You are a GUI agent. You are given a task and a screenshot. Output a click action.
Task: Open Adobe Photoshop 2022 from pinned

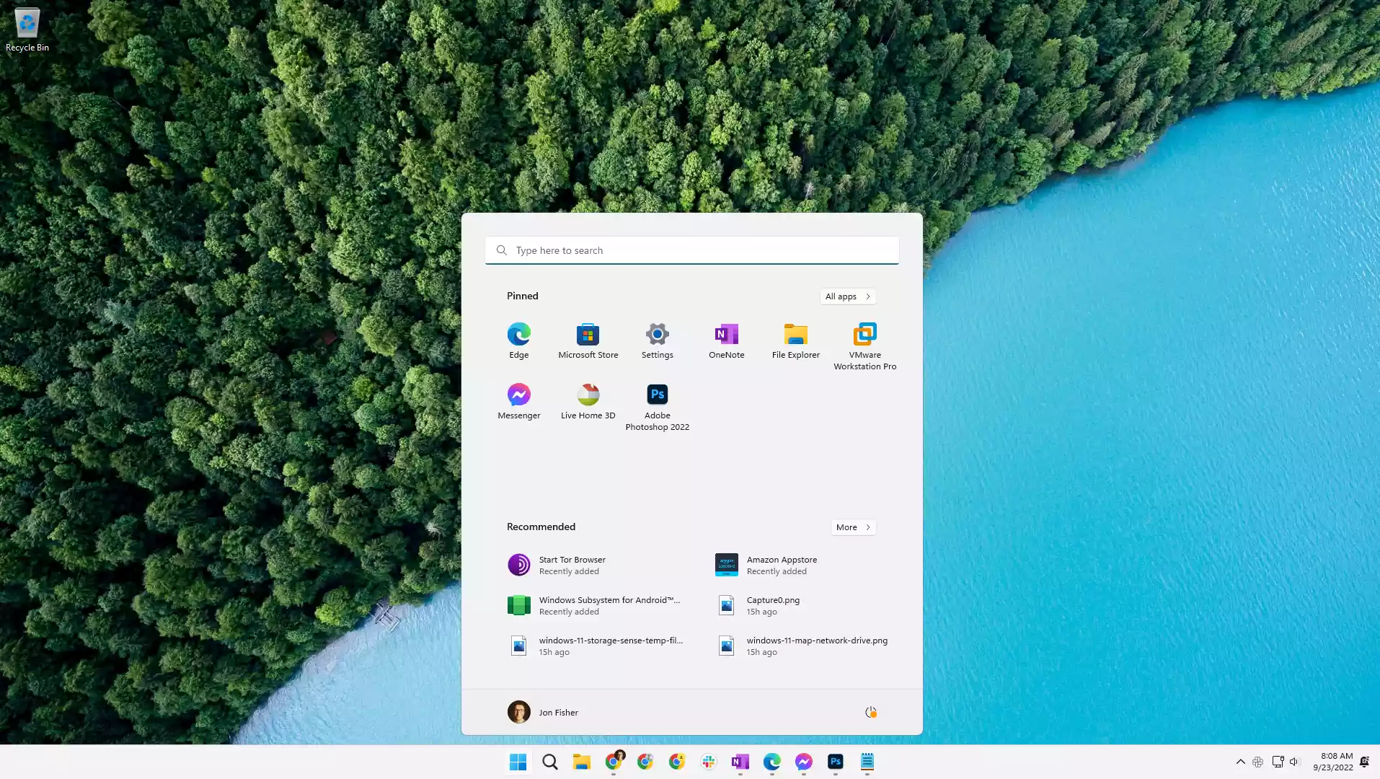657,405
